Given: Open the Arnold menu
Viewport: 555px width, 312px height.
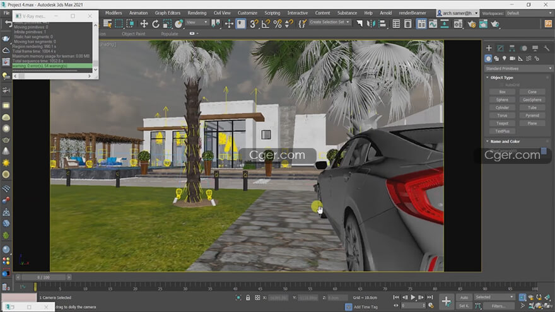Looking at the screenshot, I should pyautogui.click(x=385, y=13).
